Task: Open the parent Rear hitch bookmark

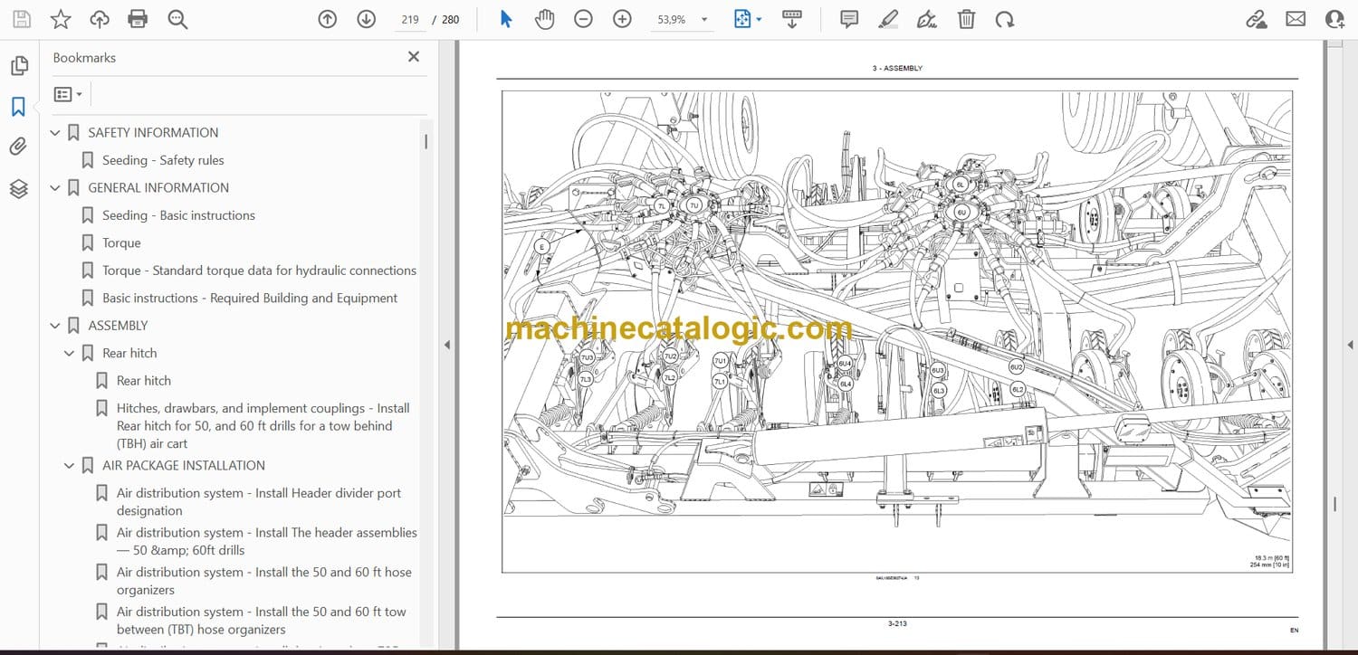Action: (x=129, y=354)
